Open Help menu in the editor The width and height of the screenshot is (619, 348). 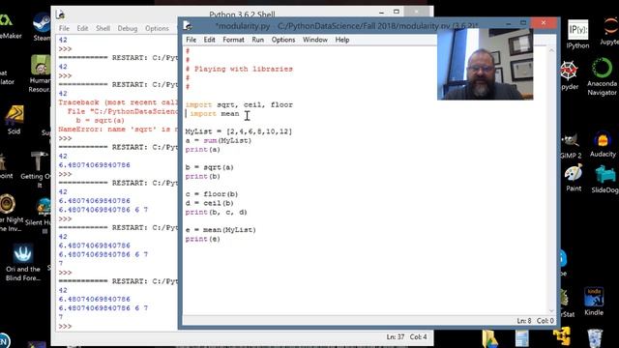[x=342, y=40]
